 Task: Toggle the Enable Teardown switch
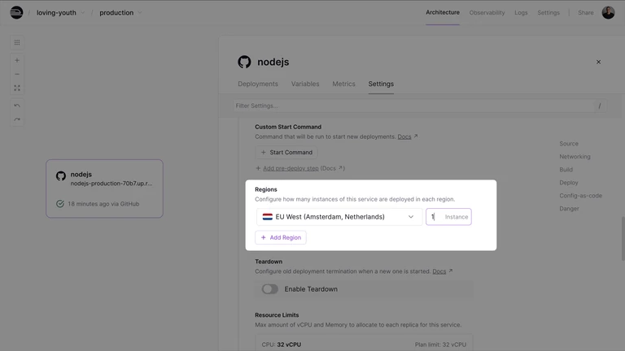pyautogui.click(x=270, y=289)
